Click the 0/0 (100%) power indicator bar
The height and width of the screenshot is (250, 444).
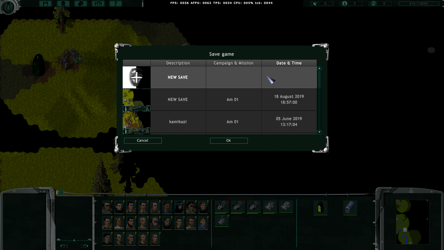point(419,4)
